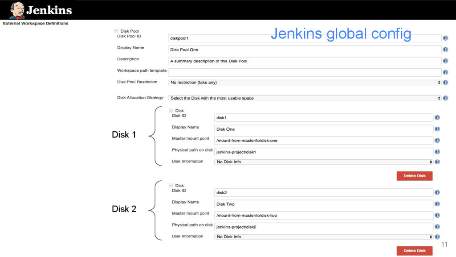The width and height of the screenshot is (456, 257).
Task: Focus the disk2 Disk ID field
Action: click(323, 193)
